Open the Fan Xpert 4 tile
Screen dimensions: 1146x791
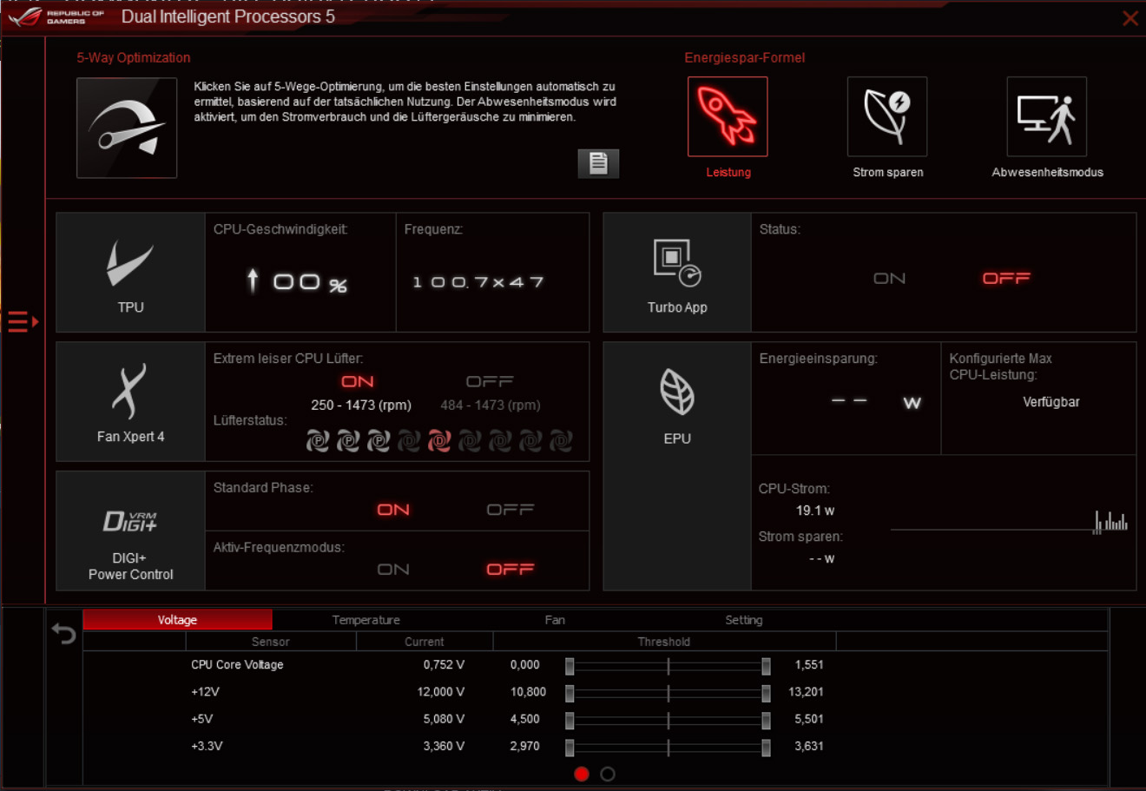(130, 401)
